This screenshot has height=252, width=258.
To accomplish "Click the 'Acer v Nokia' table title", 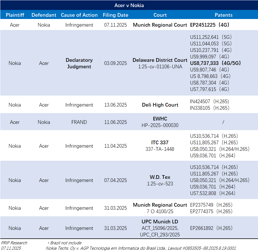I will [x=129, y=5].
